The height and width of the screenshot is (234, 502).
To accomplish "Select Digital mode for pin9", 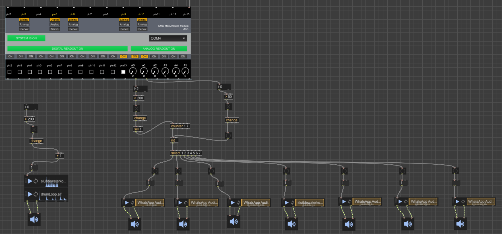I will [124, 20].
